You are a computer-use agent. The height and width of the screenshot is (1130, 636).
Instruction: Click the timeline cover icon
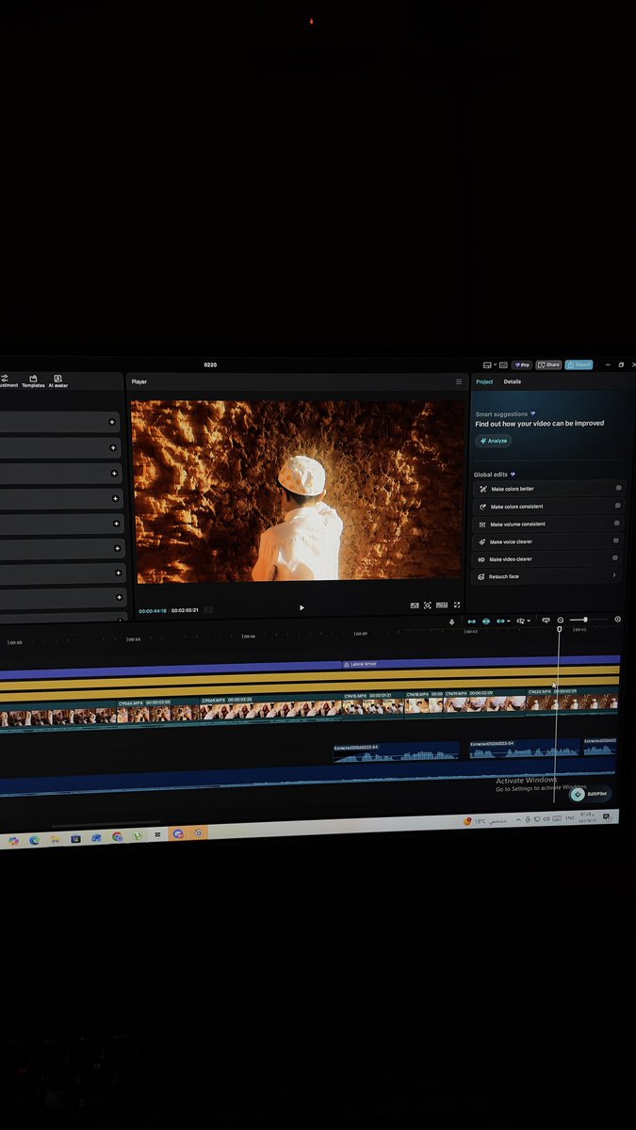pos(546,620)
